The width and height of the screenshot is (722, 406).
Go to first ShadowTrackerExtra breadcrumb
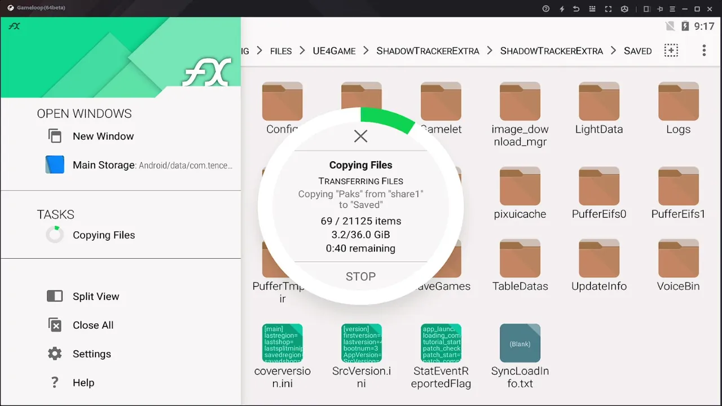[x=428, y=51]
